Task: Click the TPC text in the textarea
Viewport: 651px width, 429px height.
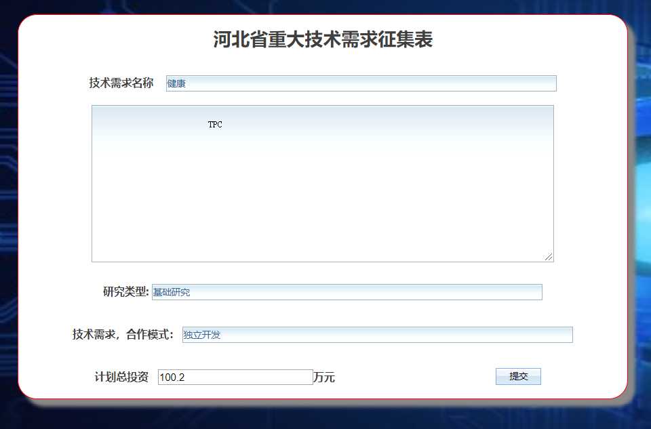Action: click(x=215, y=125)
